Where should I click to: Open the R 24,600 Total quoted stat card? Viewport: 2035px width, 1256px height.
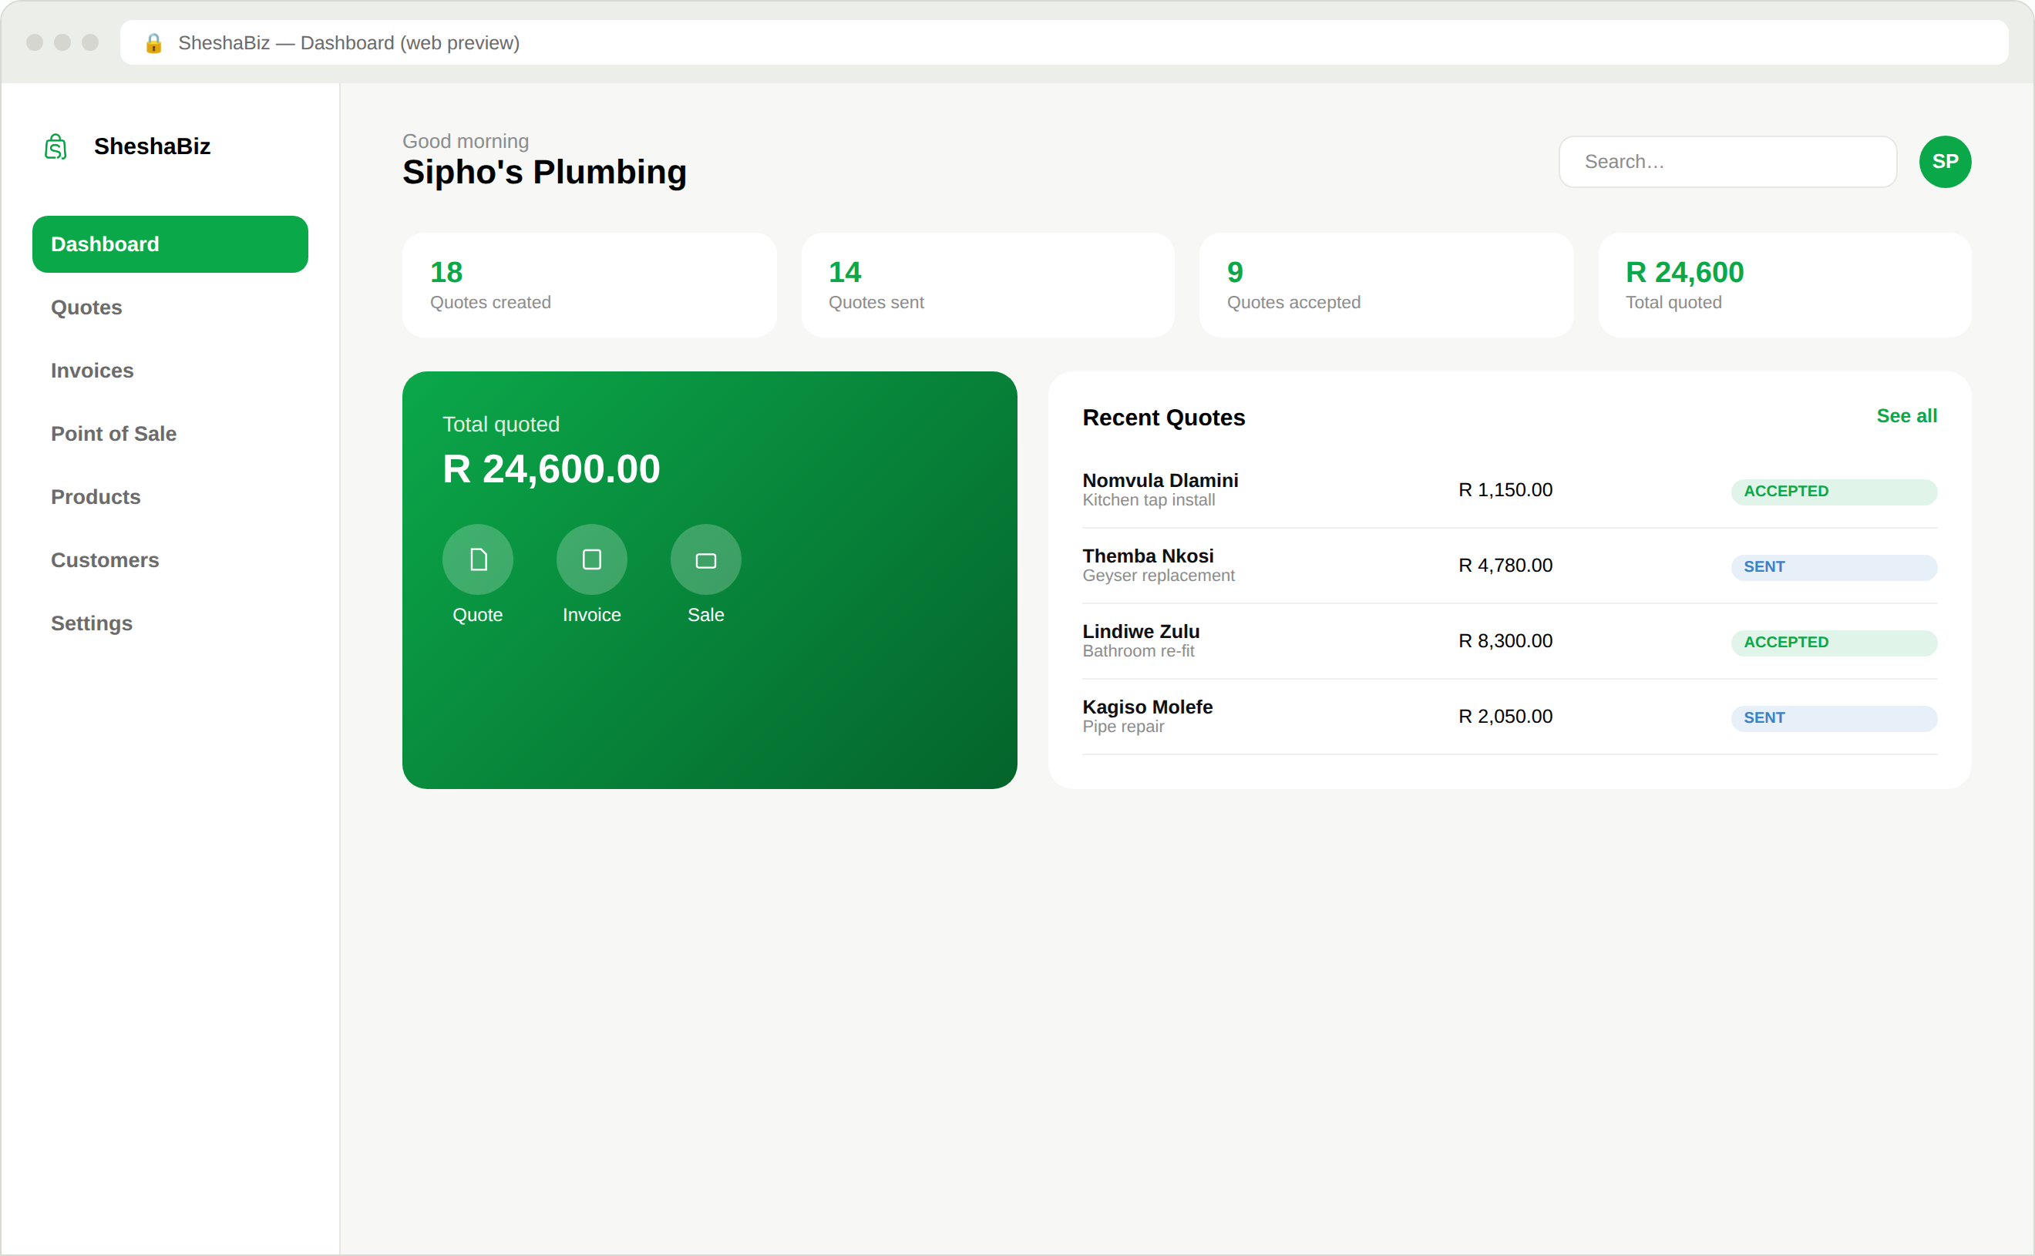1784,285
